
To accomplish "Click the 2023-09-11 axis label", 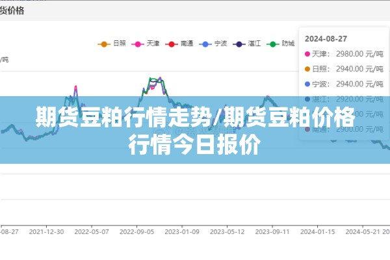I will (x=272, y=232).
